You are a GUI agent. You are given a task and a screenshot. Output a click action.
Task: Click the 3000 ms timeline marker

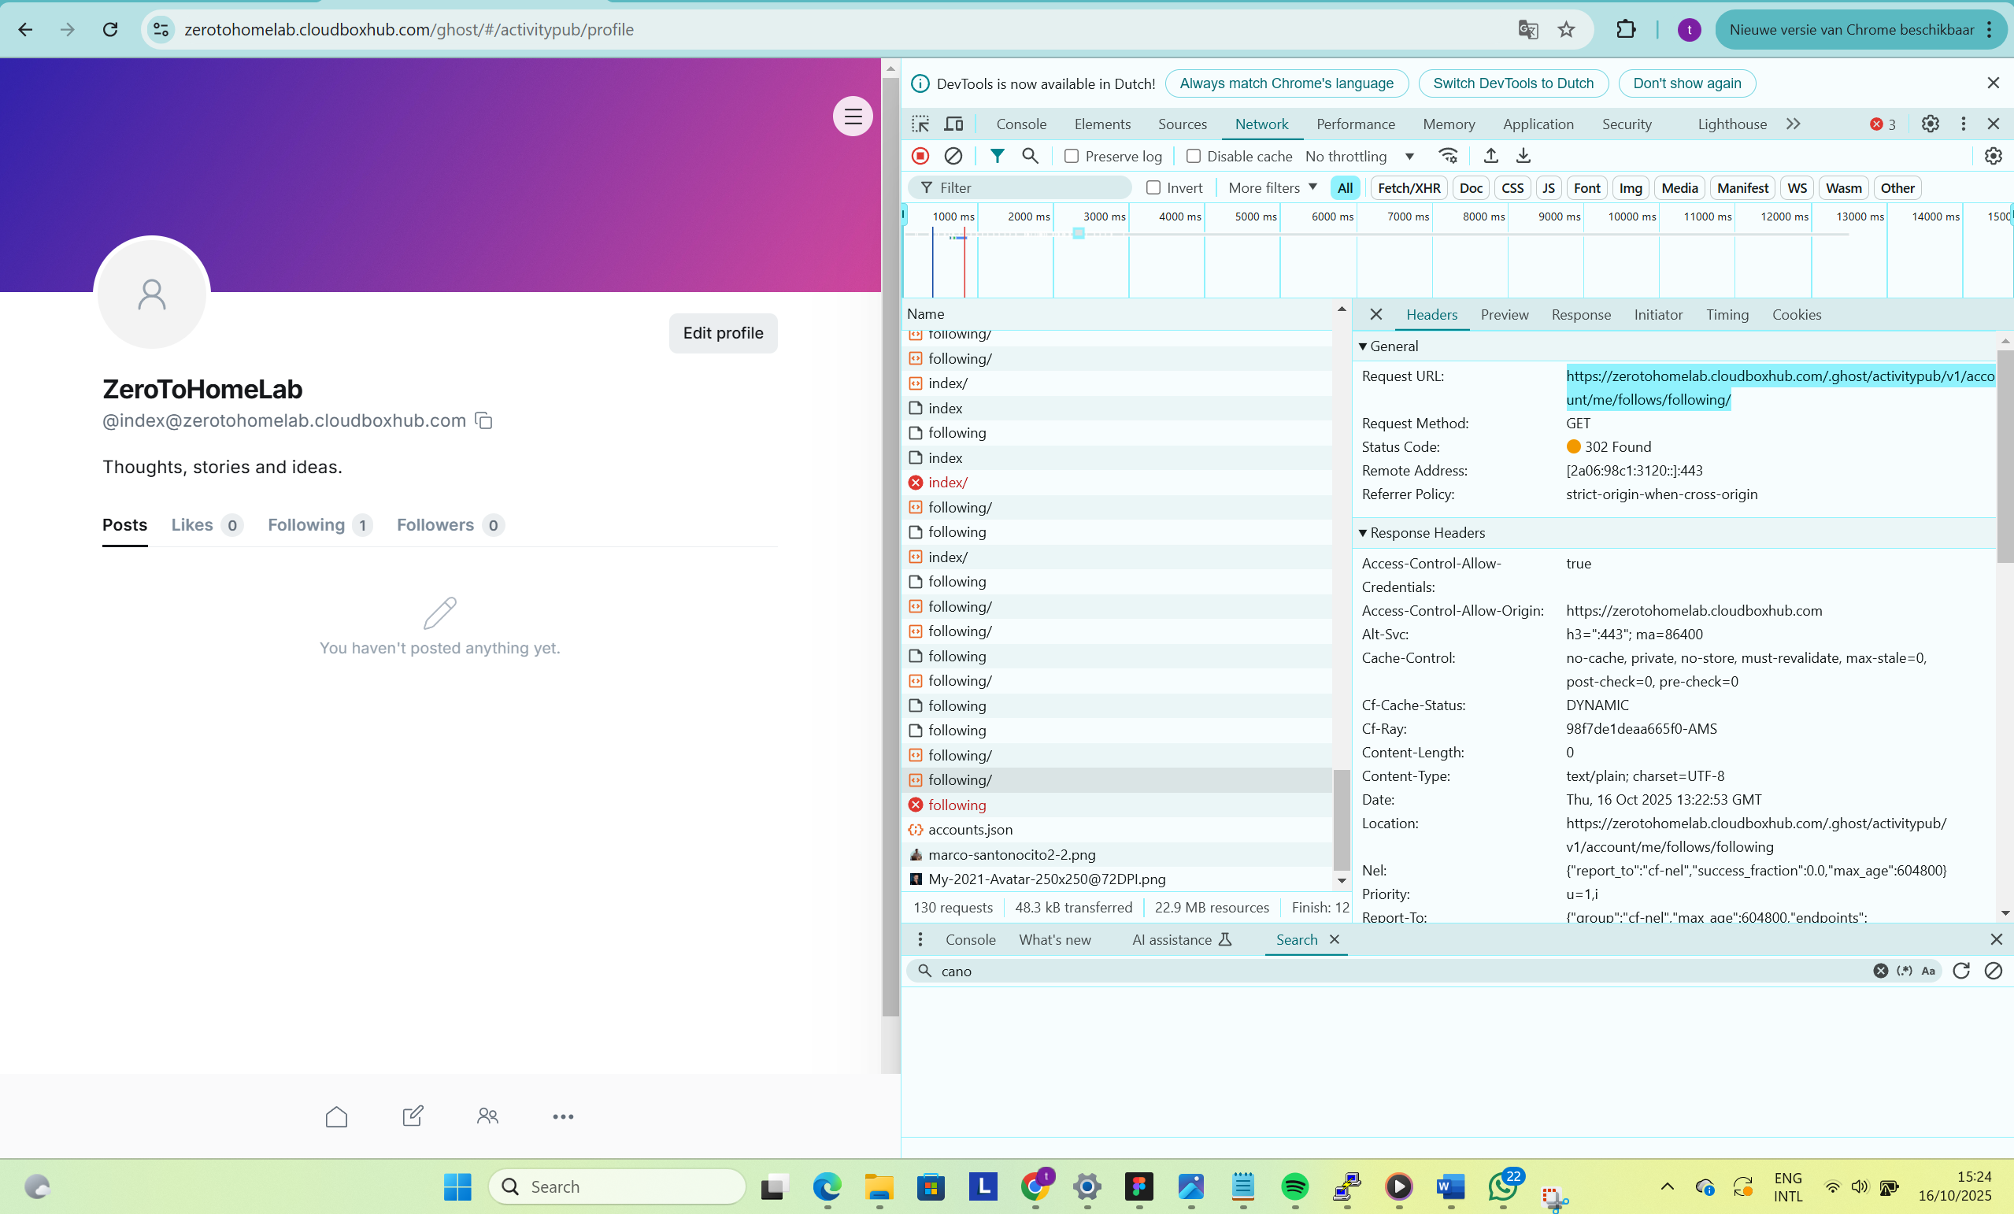click(x=1104, y=217)
